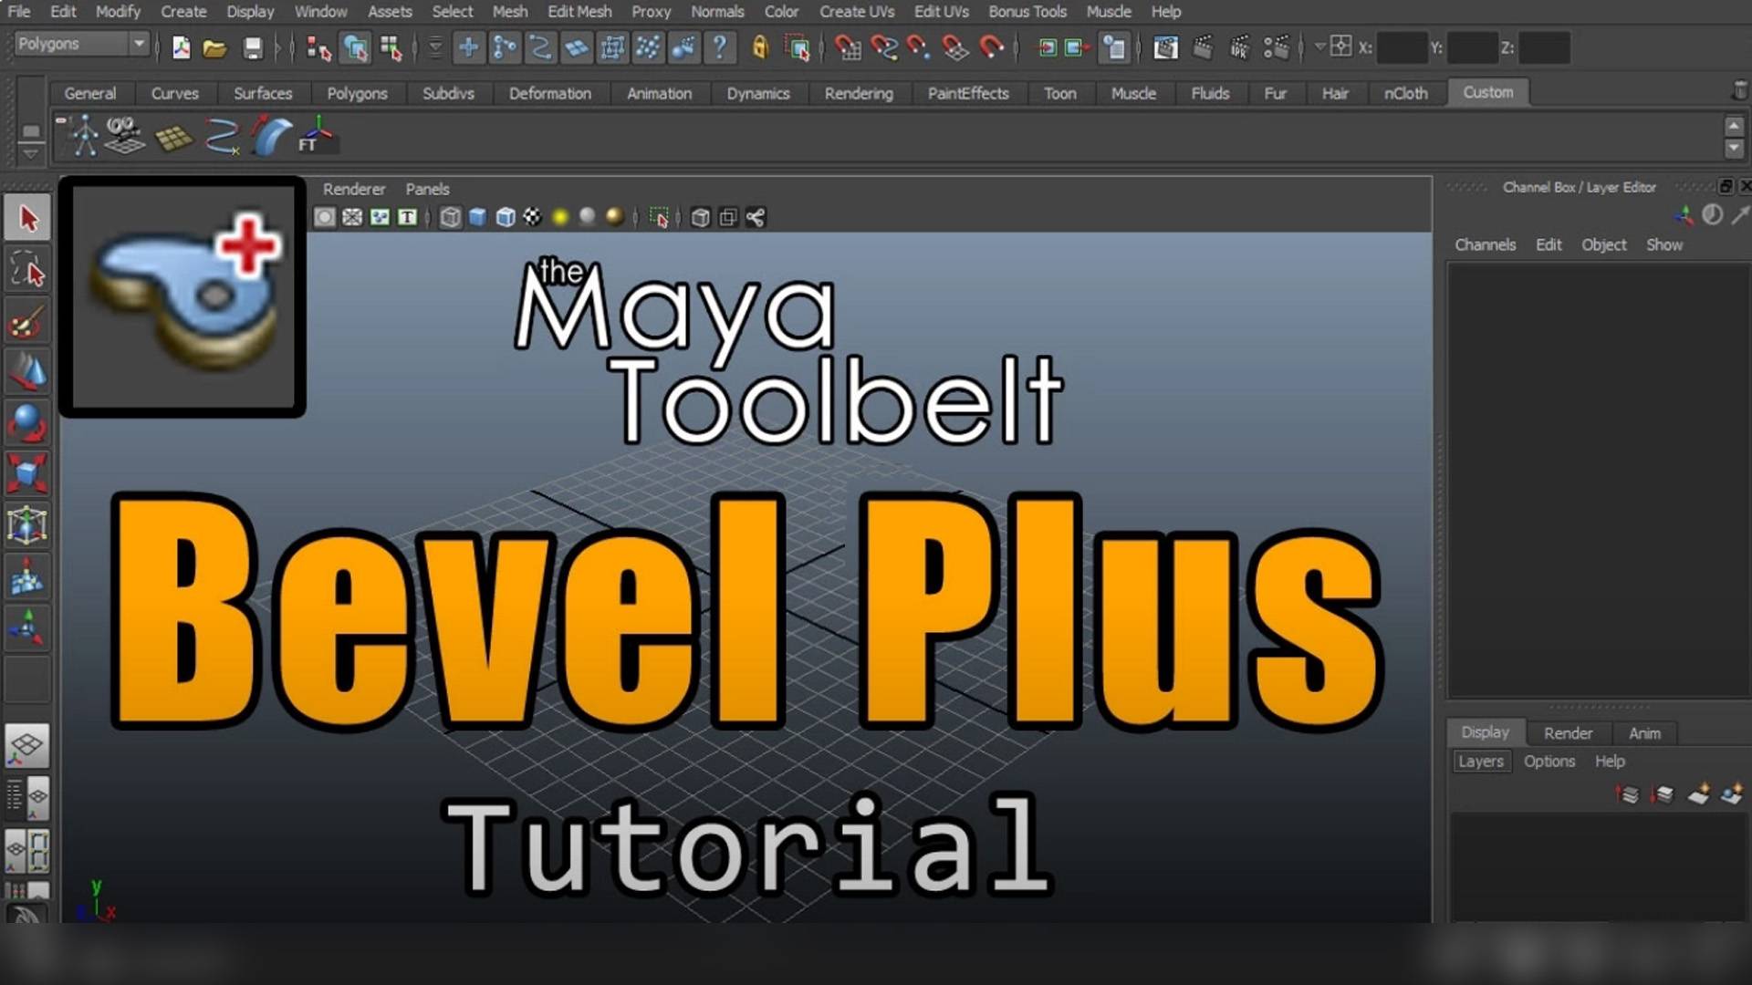This screenshot has width=1752, height=985.
Task: Activate the Lasso selection tool
Action: [27, 270]
